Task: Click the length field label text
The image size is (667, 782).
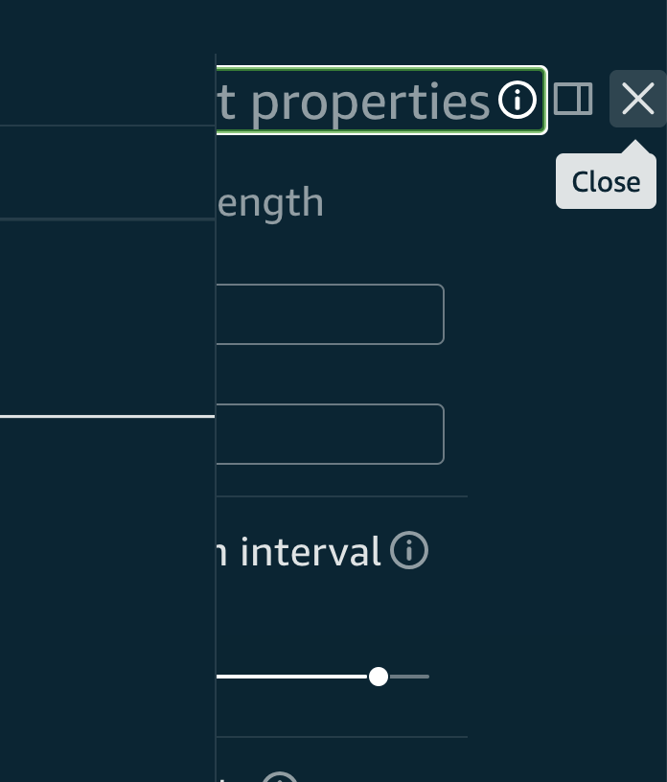Action: coord(270,202)
